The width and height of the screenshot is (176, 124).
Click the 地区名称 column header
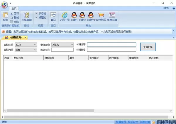tap(160, 58)
